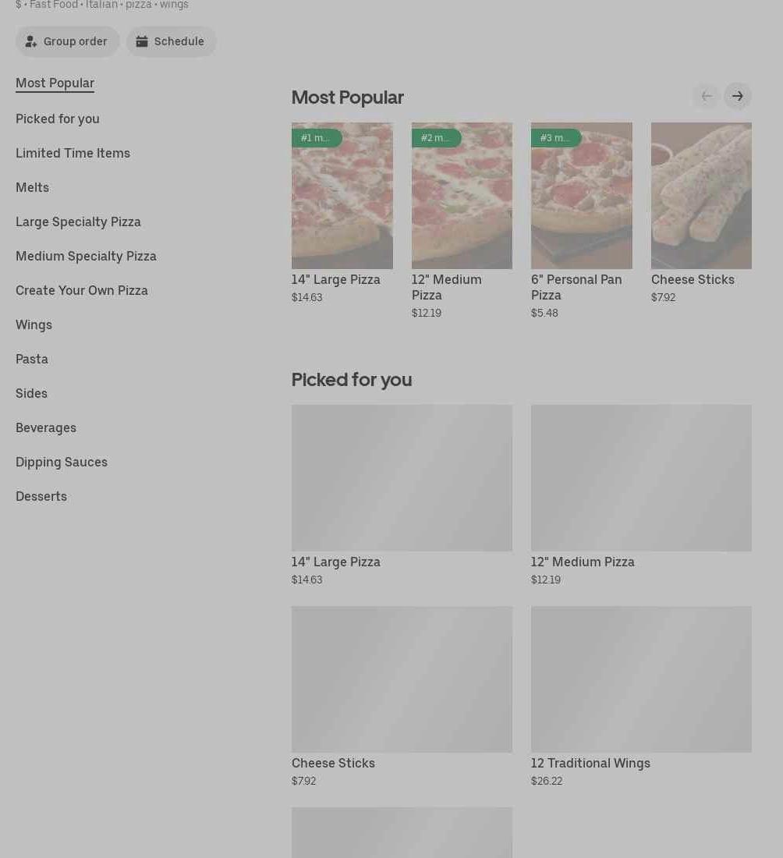The height and width of the screenshot is (858, 783).
Task: Select the Wings menu category
Action: pos(34,325)
